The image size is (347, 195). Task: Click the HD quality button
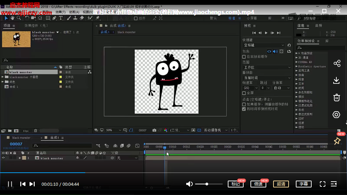[x=281, y=184]
